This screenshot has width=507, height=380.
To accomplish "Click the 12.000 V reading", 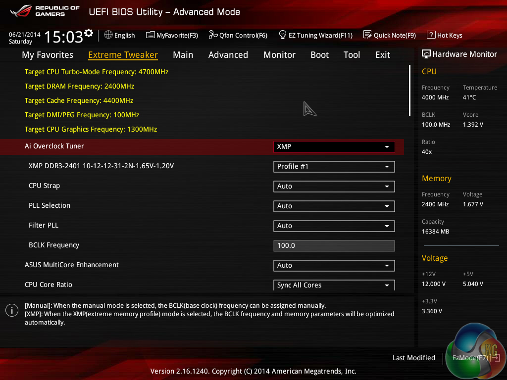I will click(x=434, y=284).
